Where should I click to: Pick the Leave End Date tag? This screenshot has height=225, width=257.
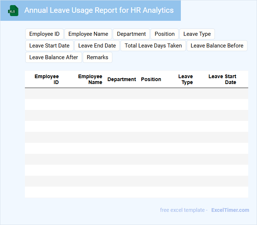tap(97, 46)
